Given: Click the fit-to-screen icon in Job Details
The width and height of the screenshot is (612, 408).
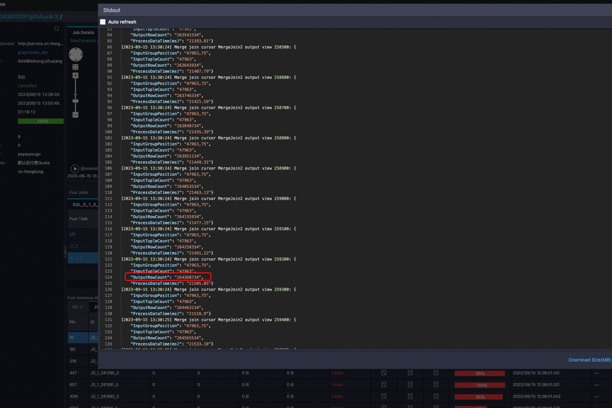Looking at the screenshot, I should (x=75, y=67).
